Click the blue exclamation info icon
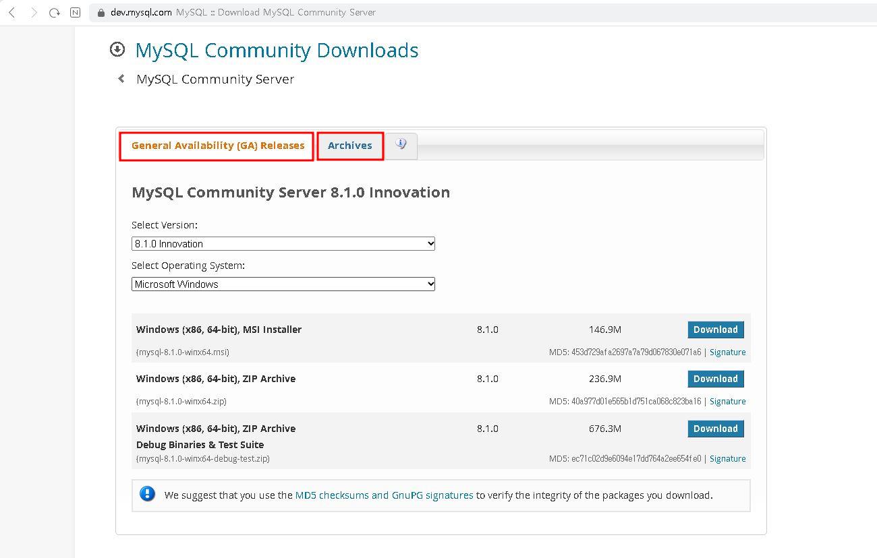Viewport: 877px width, 558px height. pyautogui.click(x=147, y=494)
